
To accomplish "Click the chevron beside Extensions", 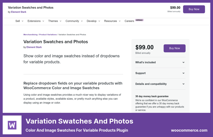I will (x=43, y=21).
